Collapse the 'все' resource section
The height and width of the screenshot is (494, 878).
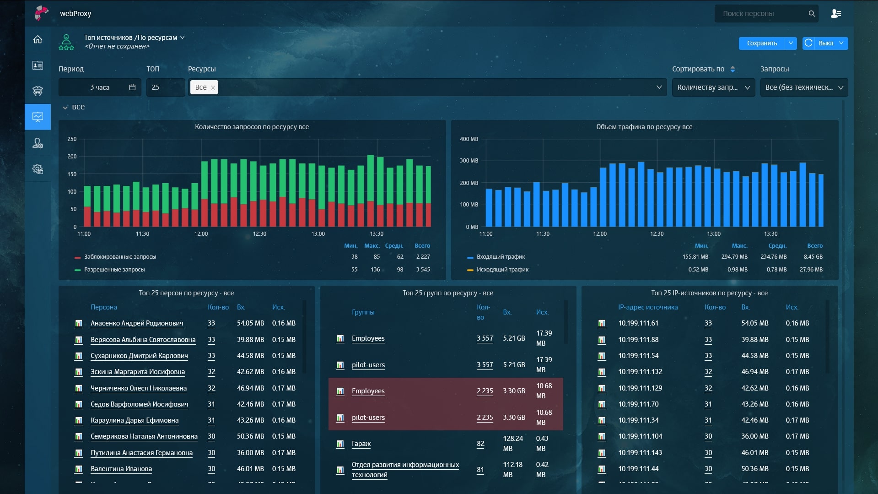point(65,107)
